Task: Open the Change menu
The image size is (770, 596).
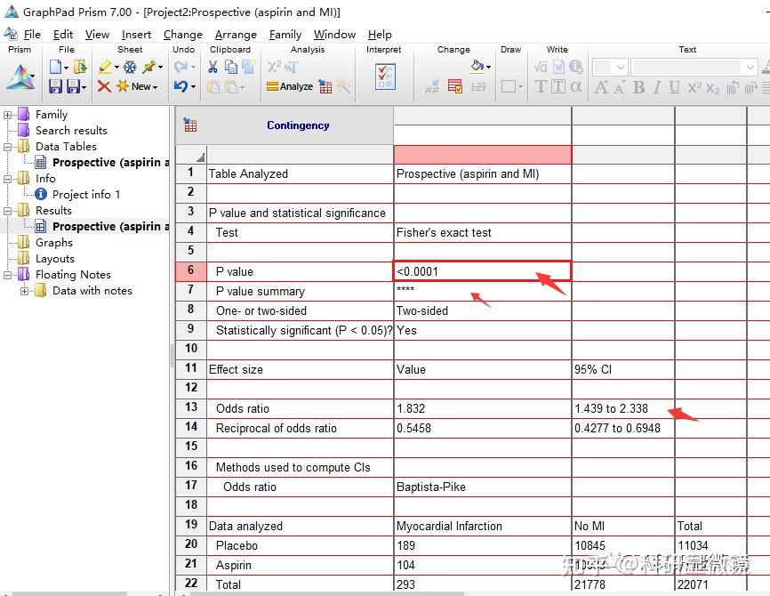Action: coord(182,35)
